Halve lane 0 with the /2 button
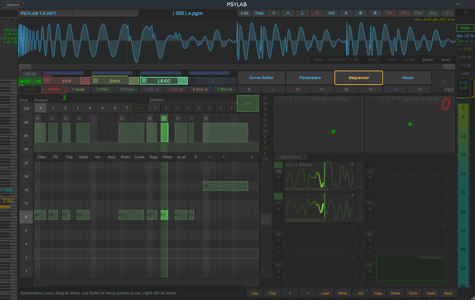475x300 pixels. pyautogui.click(x=278, y=177)
